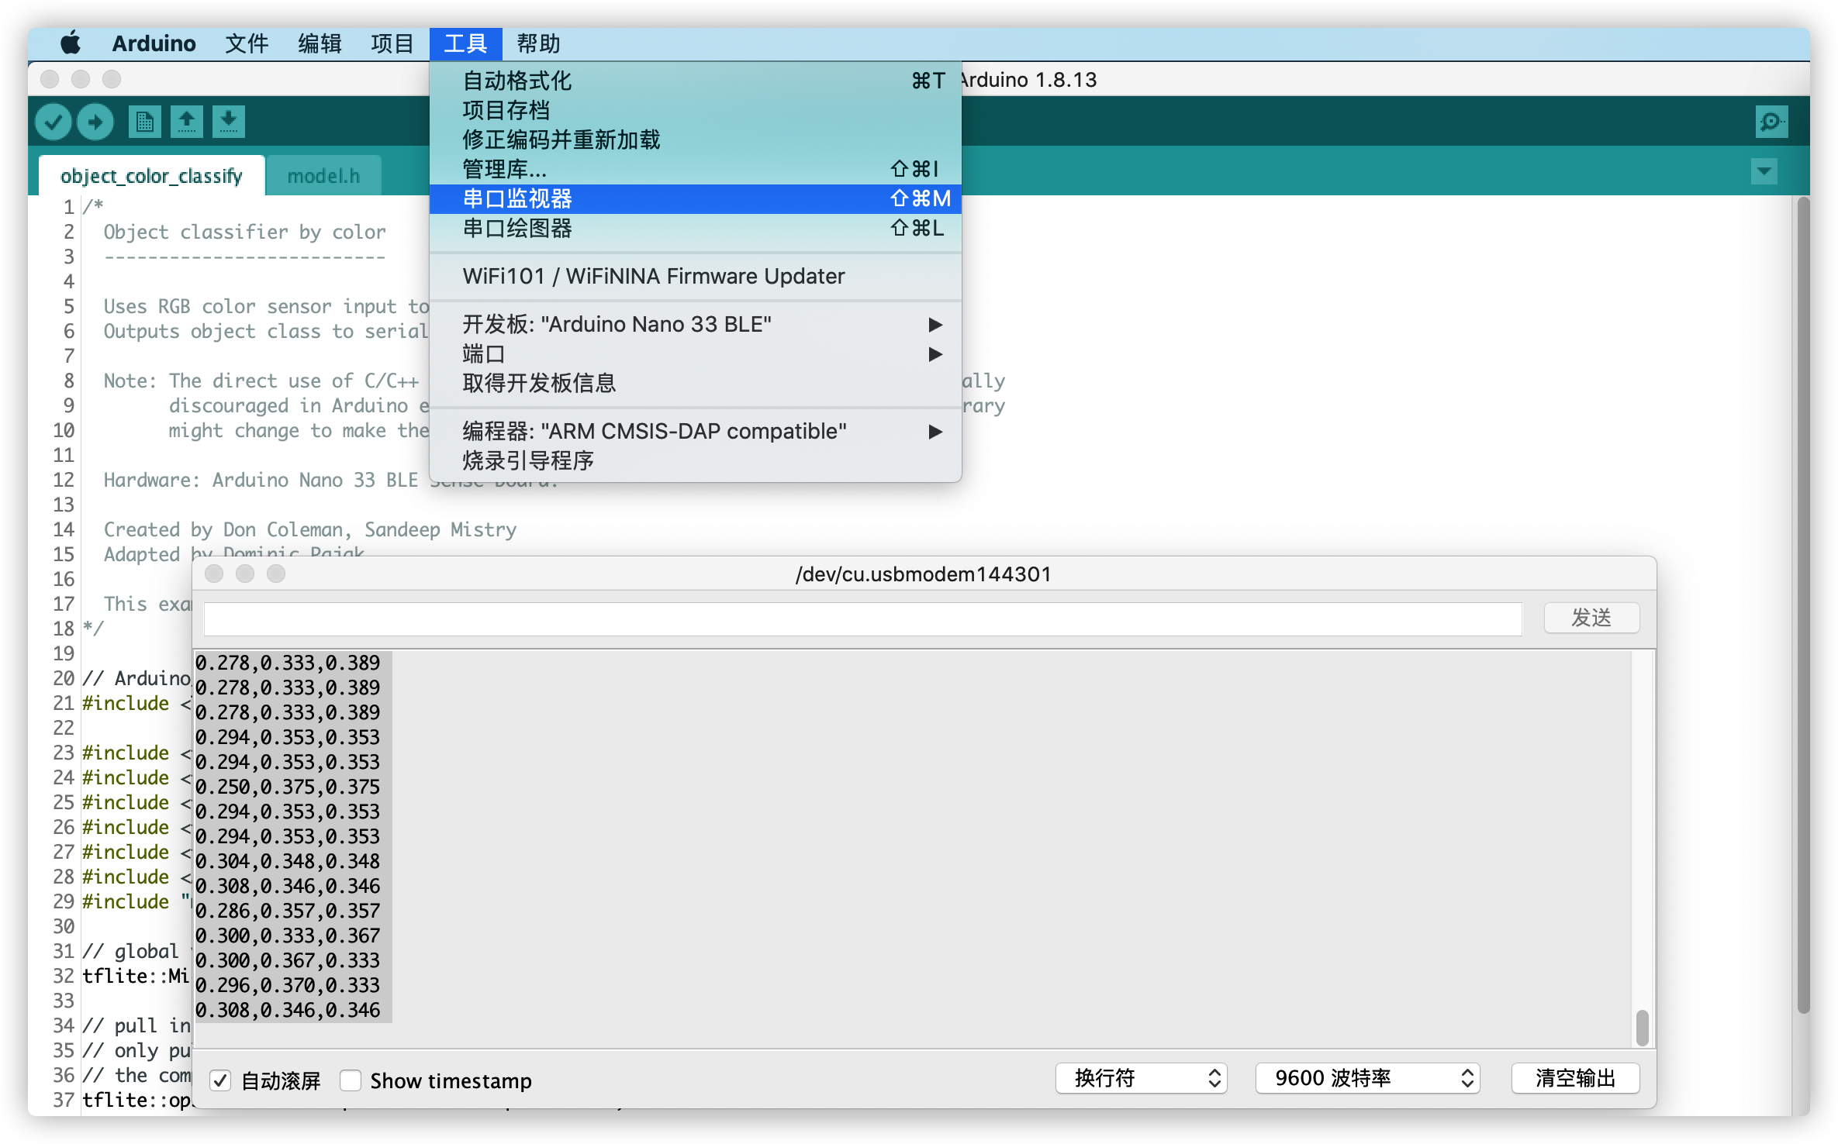This screenshot has width=1838, height=1144.
Task: Switch to the model.h tab
Action: (x=323, y=176)
